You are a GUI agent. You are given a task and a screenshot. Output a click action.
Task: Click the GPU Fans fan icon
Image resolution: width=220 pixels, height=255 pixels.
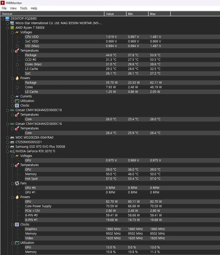(x=17, y=183)
